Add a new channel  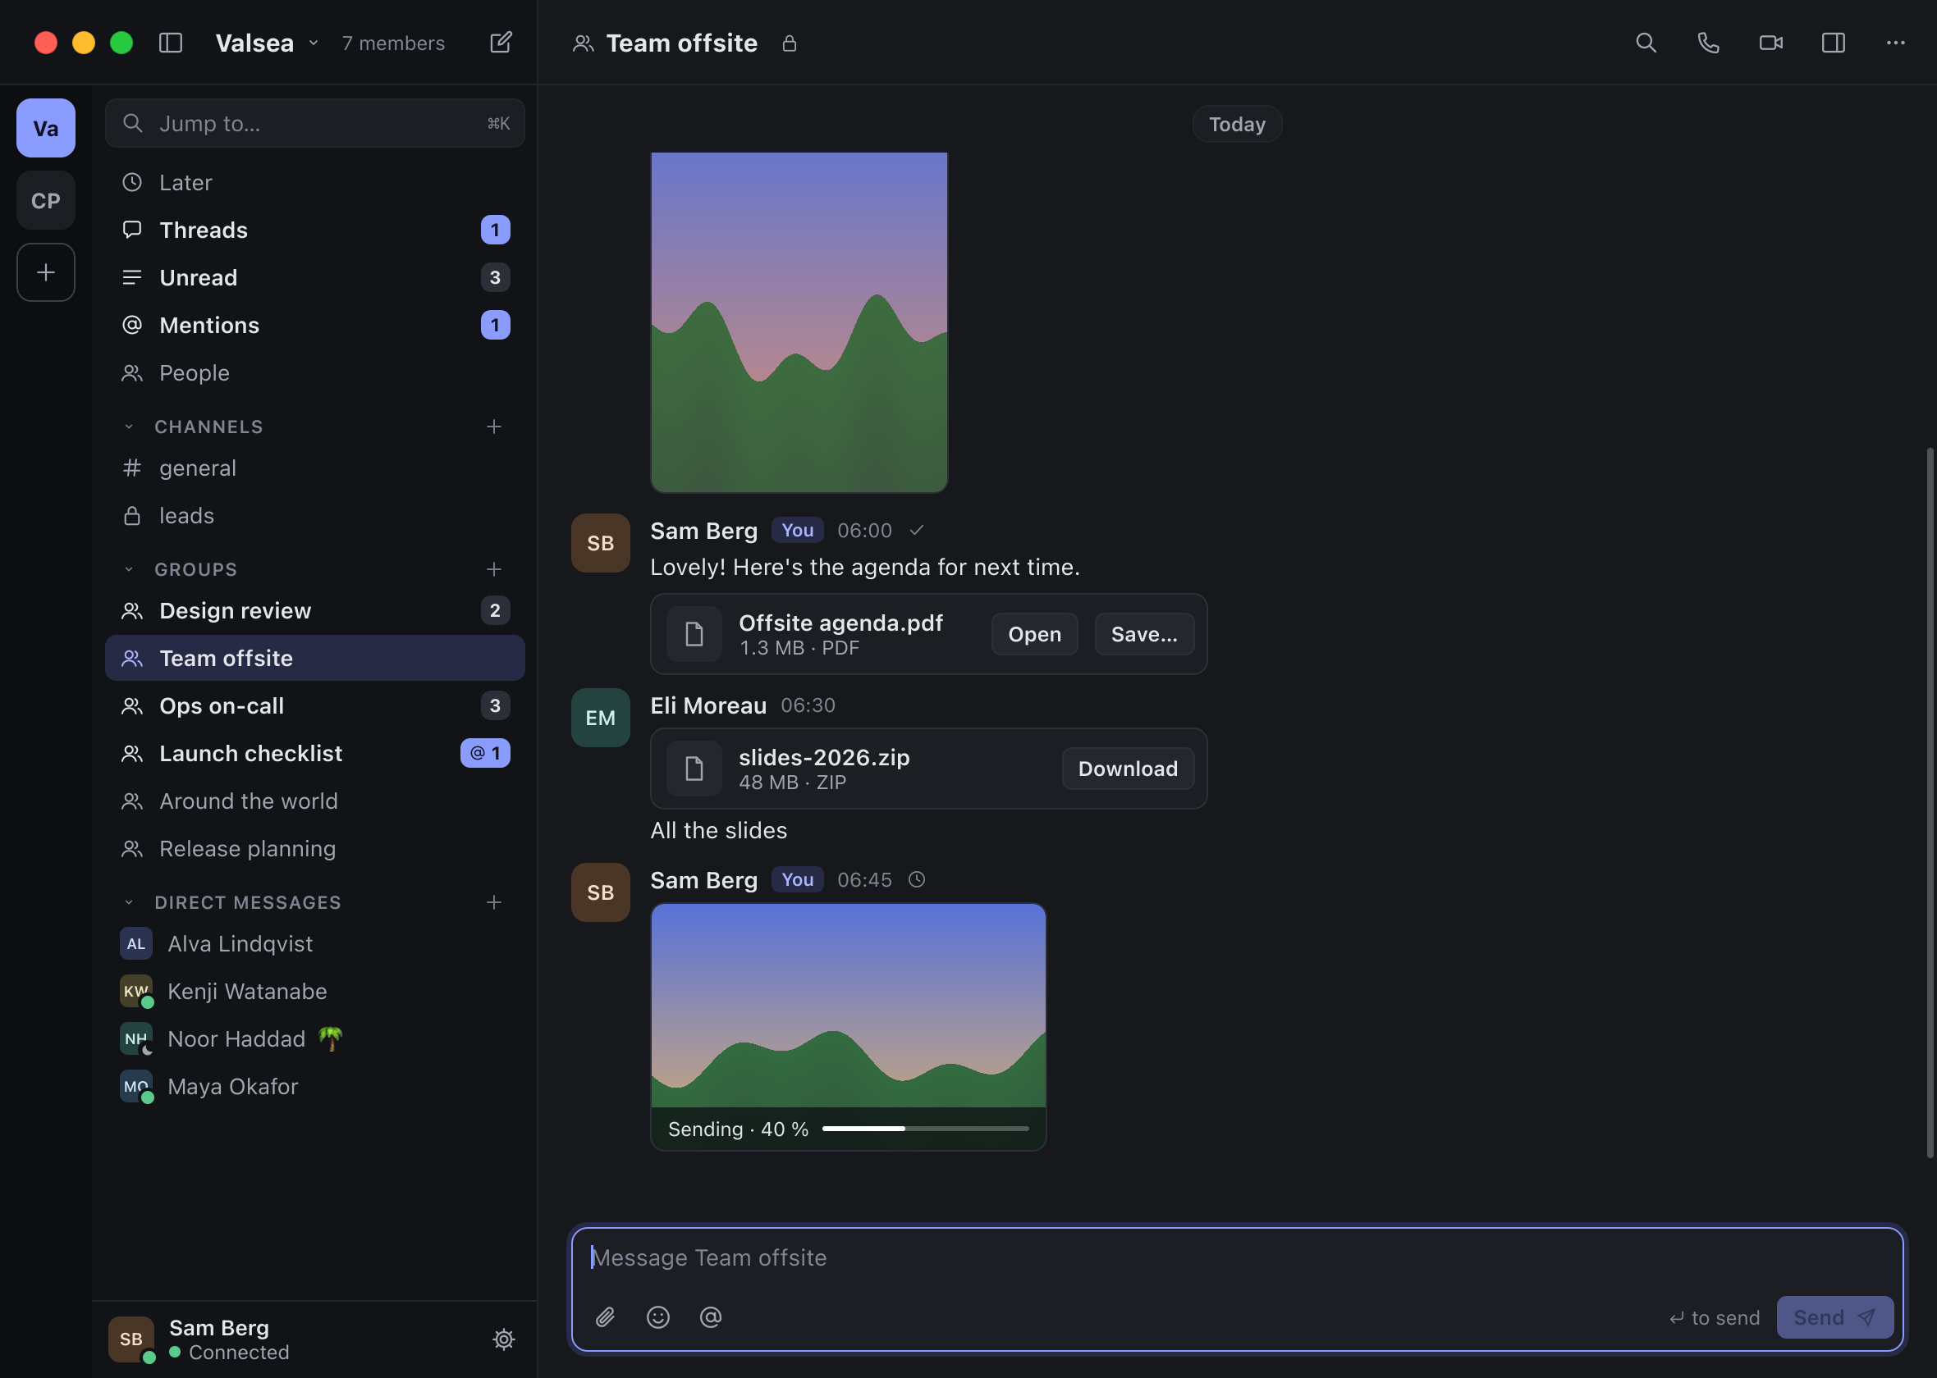[494, 427]
